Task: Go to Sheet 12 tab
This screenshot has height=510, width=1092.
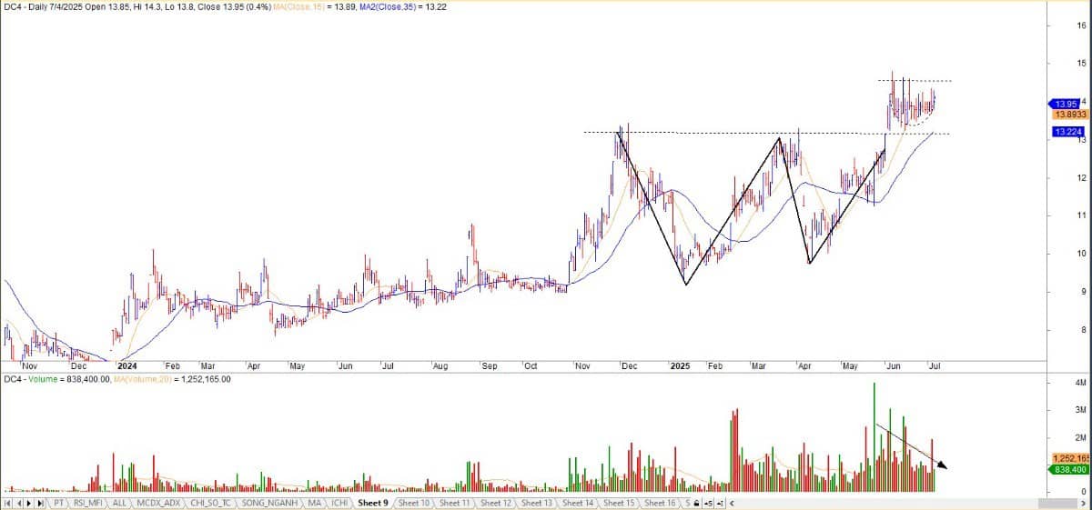Action: click(496, 503)
